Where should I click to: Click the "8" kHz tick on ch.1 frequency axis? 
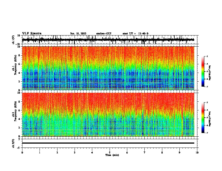(x=19, y=55)
